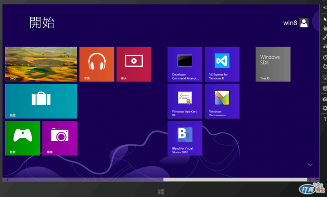
Task: Select pinch/zoom touch mode
Action: pyautogui.click(x=325, y=37)
